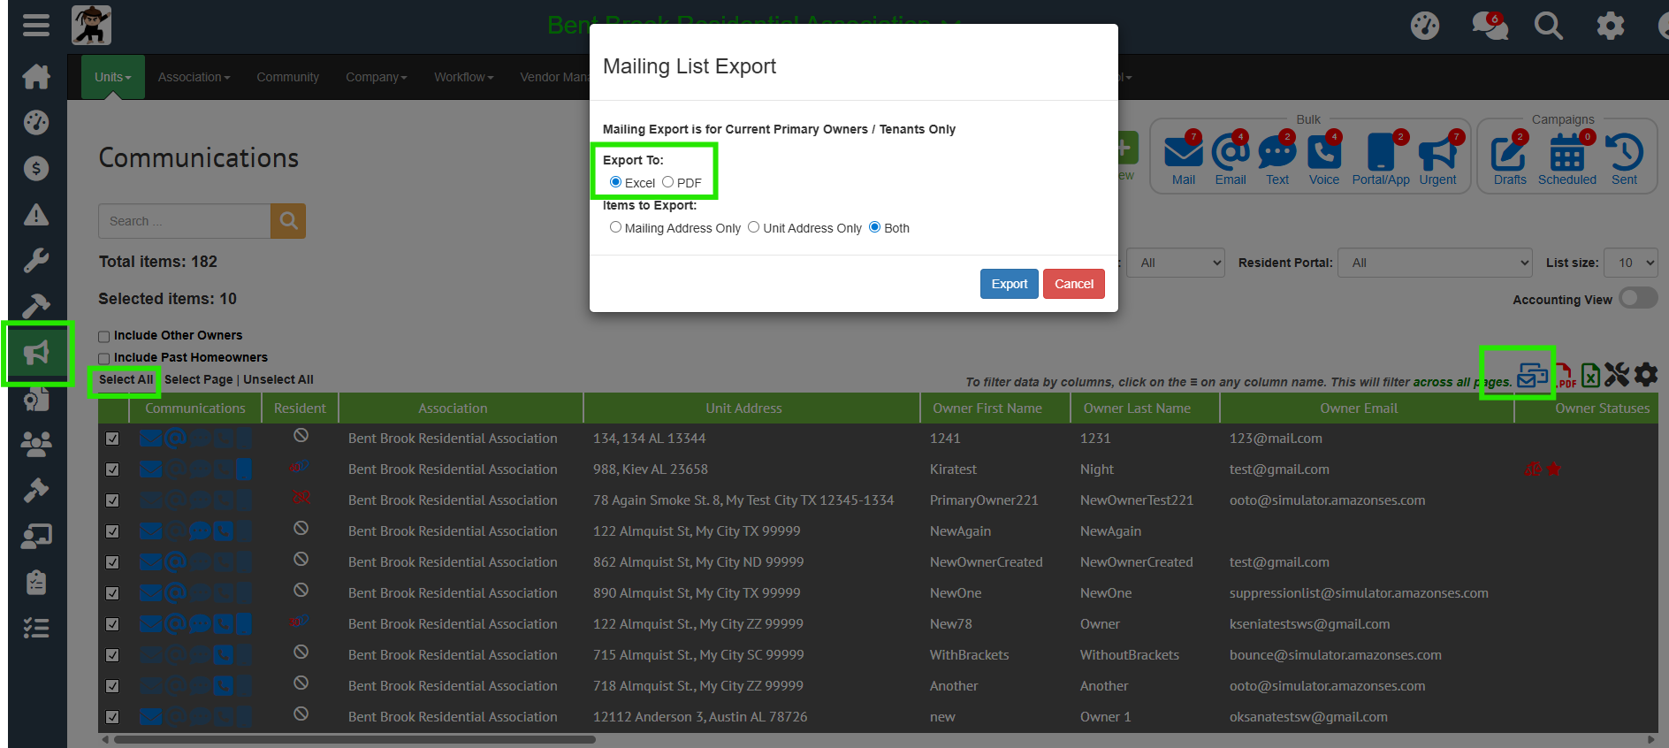Image resolution: width=1669 pixels, height=748 pixels.
Task: Click the search magnifier in header
Action: click(1548, 26)
